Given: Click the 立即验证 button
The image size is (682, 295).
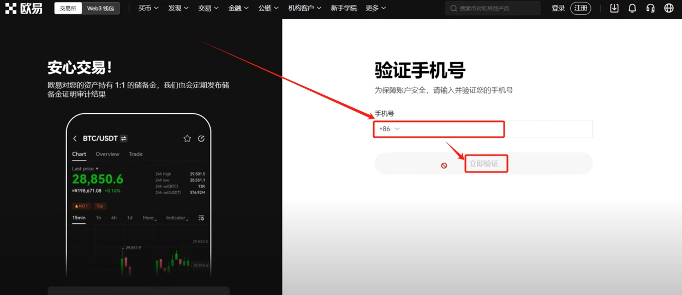Looking at the screenshot, I should (x=483, y=163).
